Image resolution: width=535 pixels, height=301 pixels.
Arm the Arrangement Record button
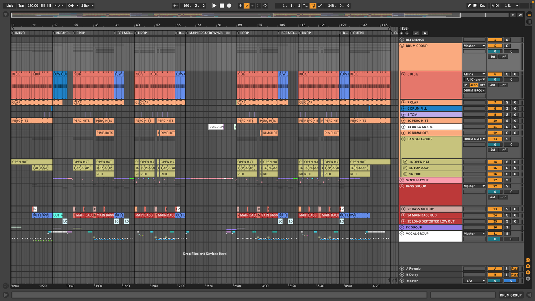coord(229,6)
